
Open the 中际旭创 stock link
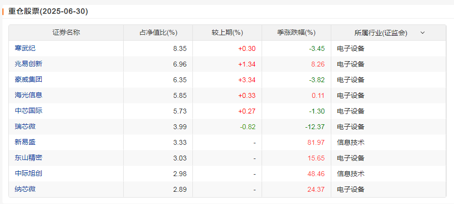click(28, 174)
